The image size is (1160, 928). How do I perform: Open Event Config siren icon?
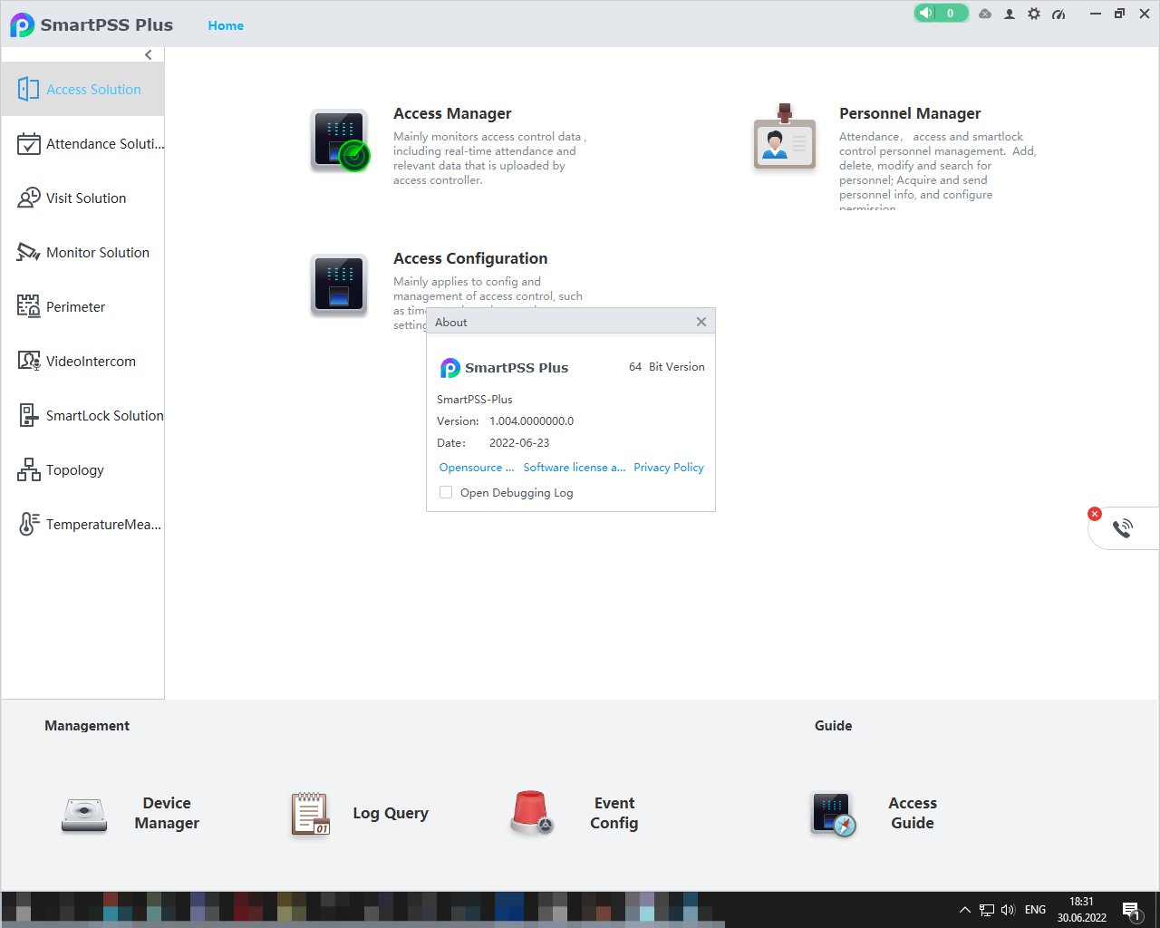click(531, 812)
